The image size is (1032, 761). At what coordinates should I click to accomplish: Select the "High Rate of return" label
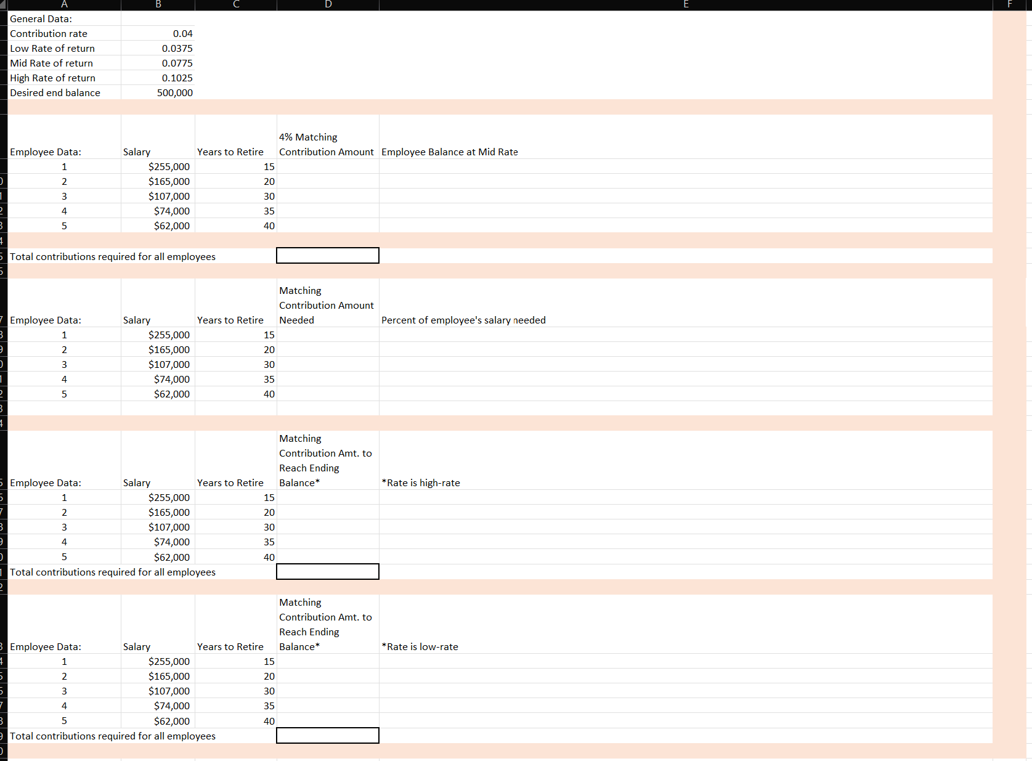point(64,78)
